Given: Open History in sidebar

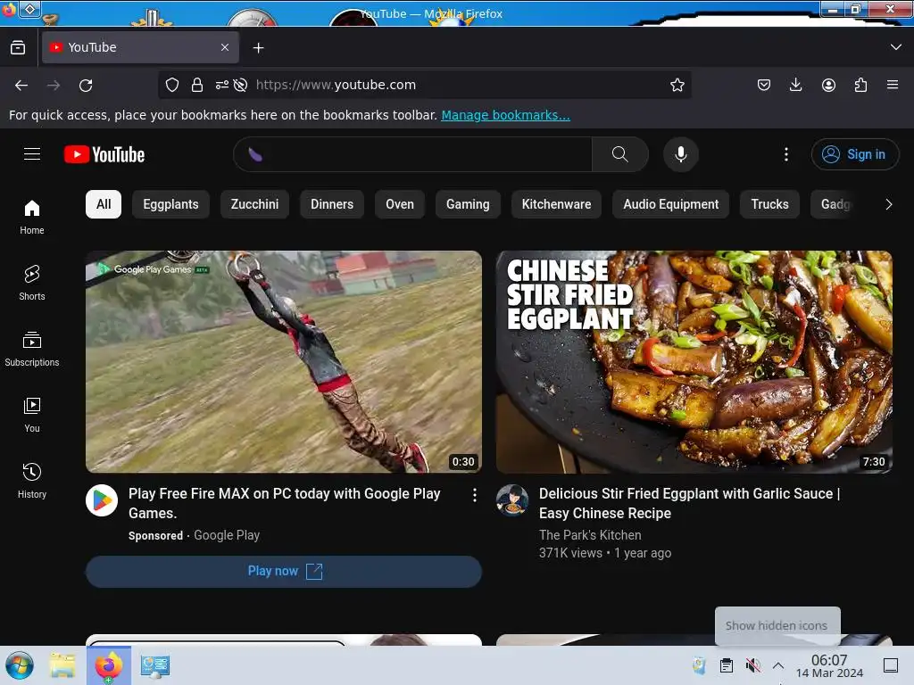Looking at the screenshot, I should tap(32, 481).
